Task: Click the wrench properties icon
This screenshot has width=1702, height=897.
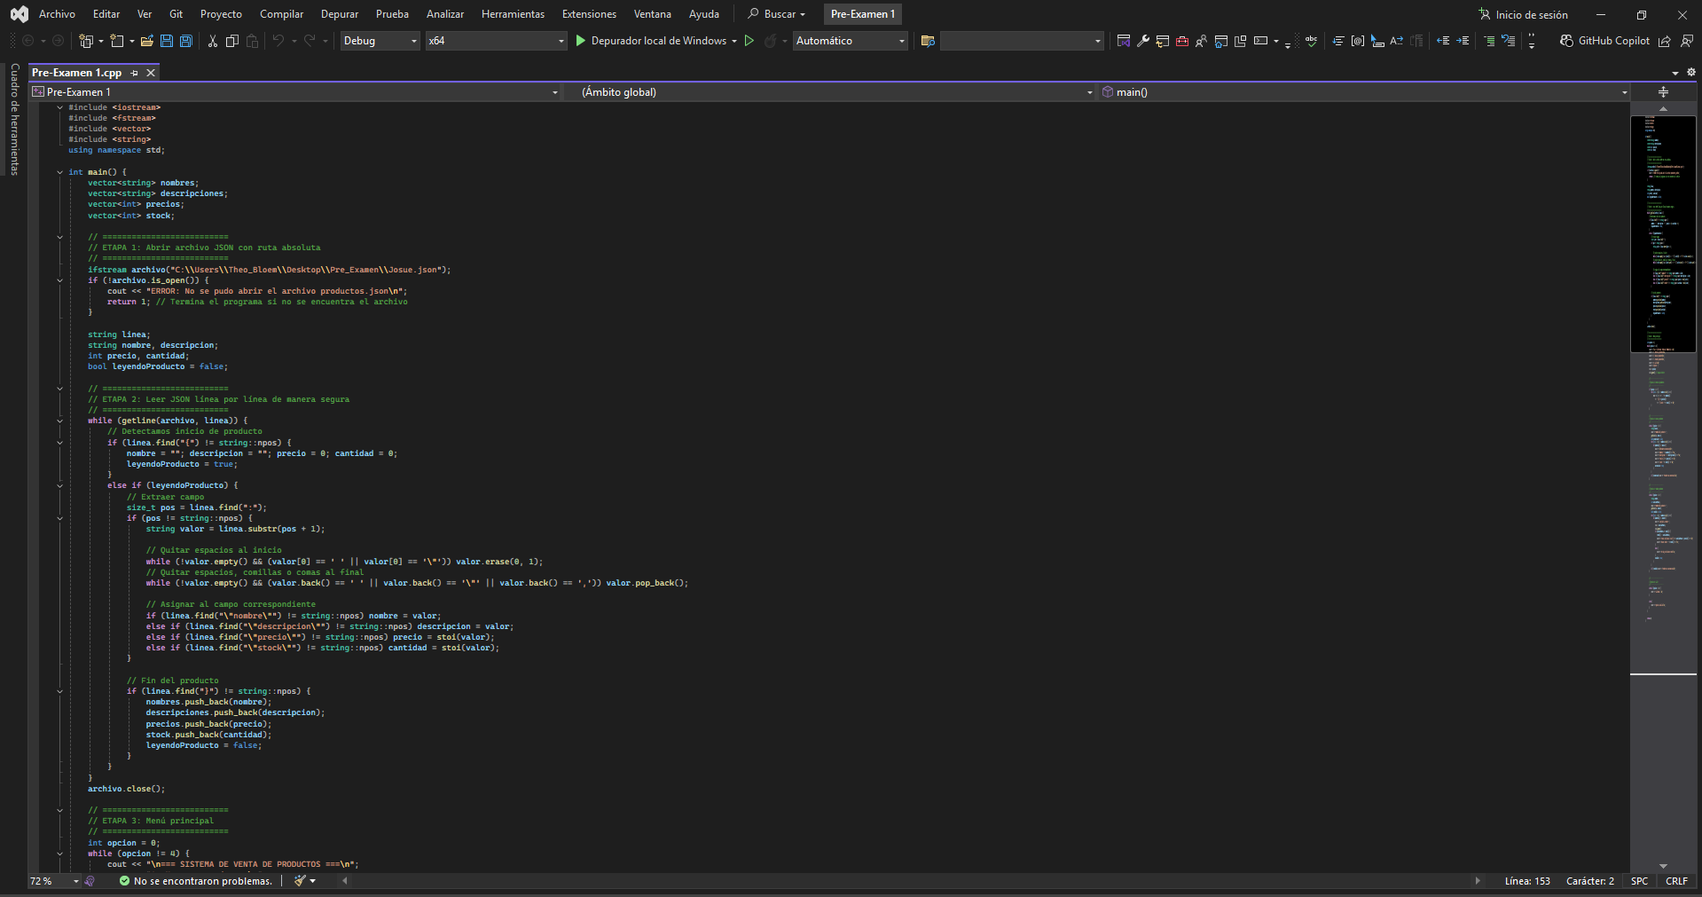Action: click(x=1143, y=41)
